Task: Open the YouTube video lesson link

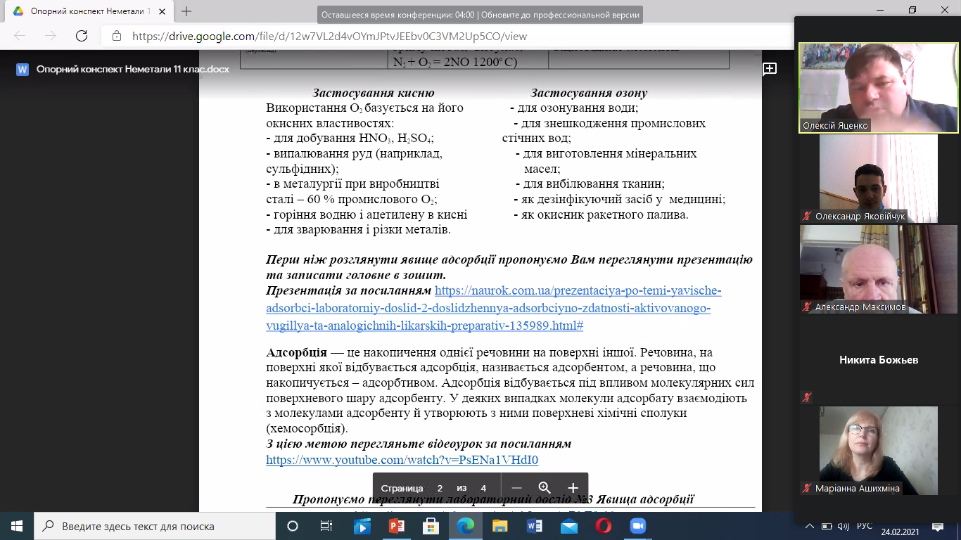Action: pyautogui.click(x=402, y=461)
